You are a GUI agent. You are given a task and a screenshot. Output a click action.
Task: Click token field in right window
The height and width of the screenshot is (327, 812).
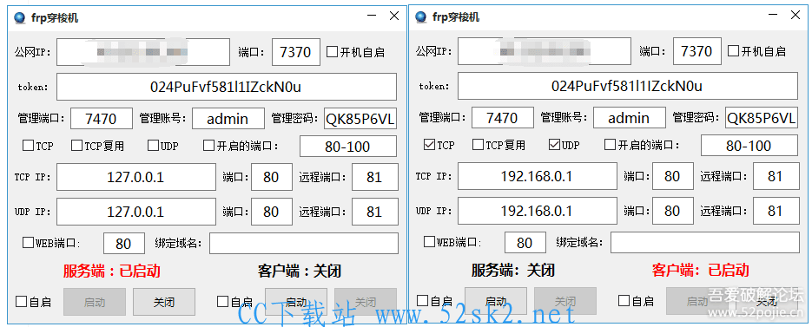628,86
